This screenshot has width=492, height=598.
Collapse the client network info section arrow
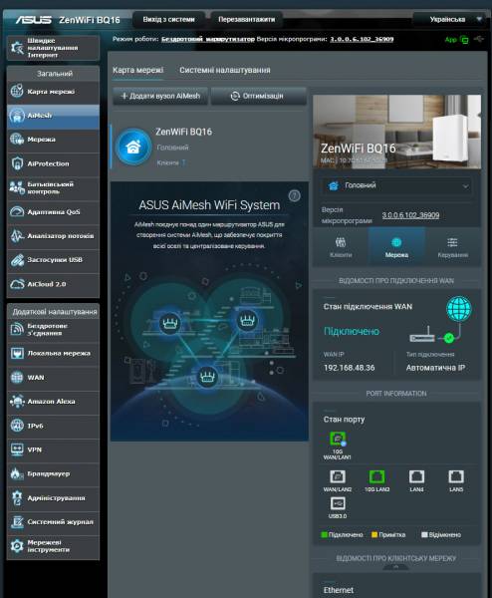(x=396, y=567)
